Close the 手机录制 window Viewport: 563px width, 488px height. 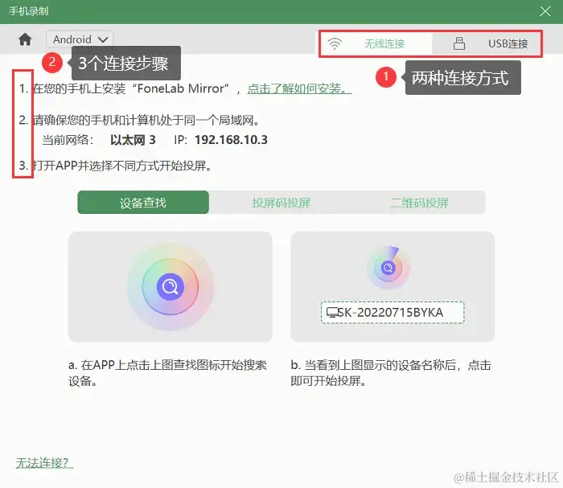[x=545, y=11]
